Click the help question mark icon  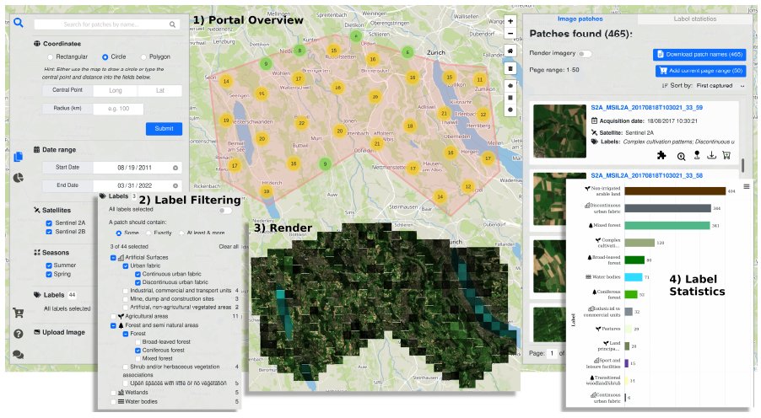click(18, 334)
